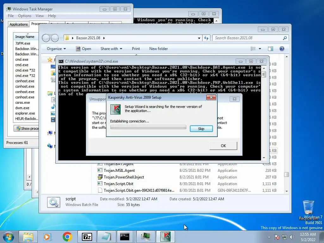The image size is (324, 243).
Task: Click Bazaar.2021.08 in the address bar
Action: [x=88, y=38]
